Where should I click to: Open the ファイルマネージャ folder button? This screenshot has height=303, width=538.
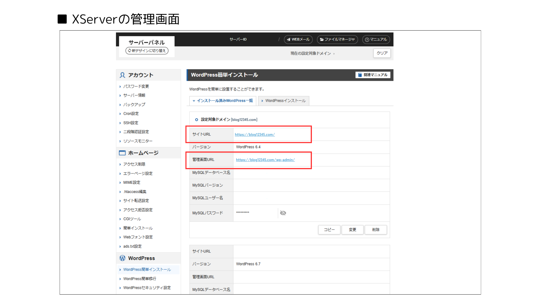click(337, 40)
